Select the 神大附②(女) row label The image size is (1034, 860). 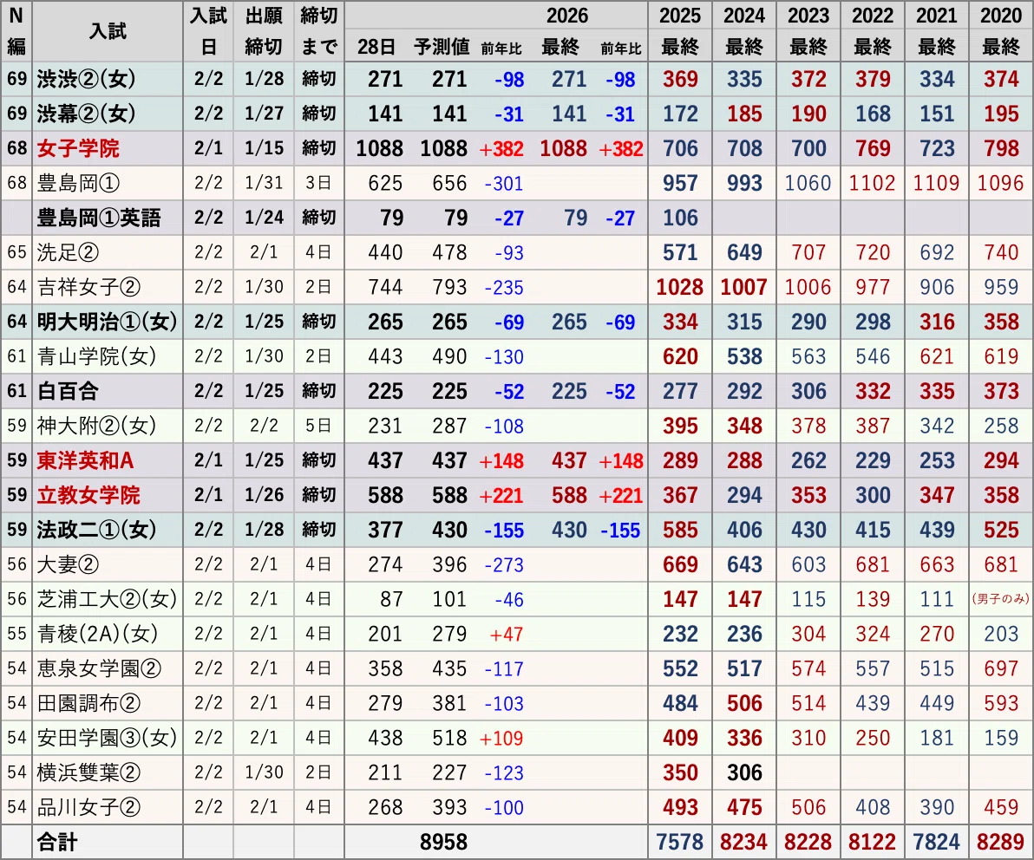pyautogui.click(x=97, y=426)
